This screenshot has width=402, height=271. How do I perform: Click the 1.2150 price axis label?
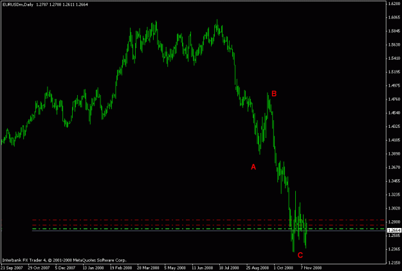pos(394,263)
